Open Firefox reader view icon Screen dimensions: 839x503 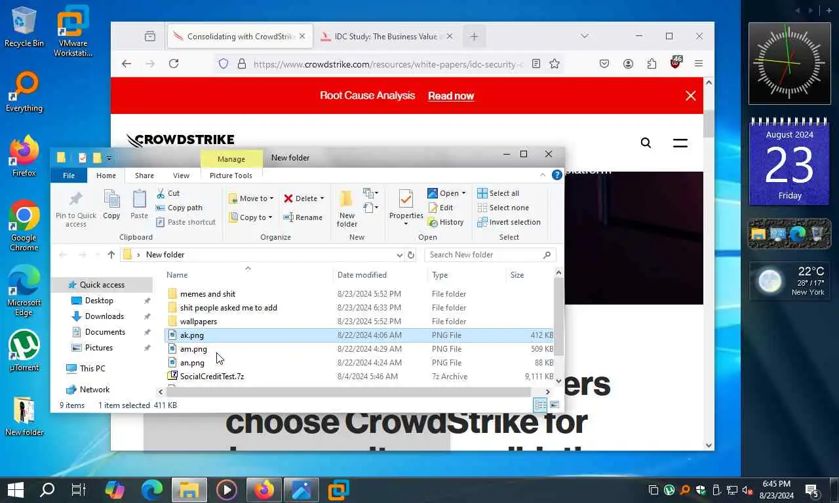pos(536,64)
